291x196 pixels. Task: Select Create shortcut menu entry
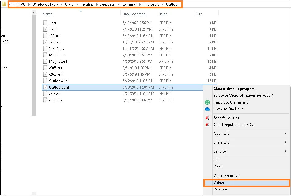tap(226, 176)
